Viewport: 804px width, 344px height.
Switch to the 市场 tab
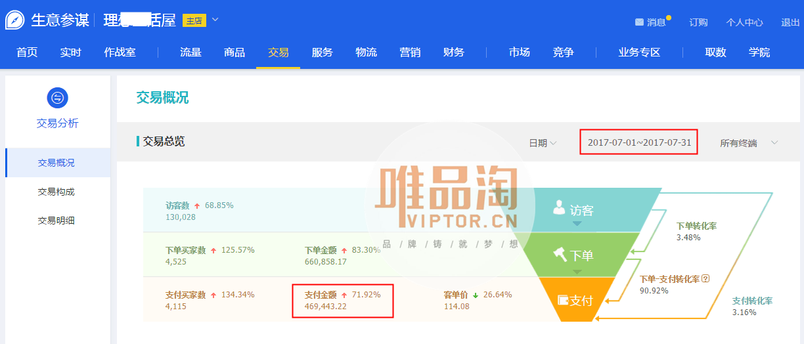coord(520,53)
